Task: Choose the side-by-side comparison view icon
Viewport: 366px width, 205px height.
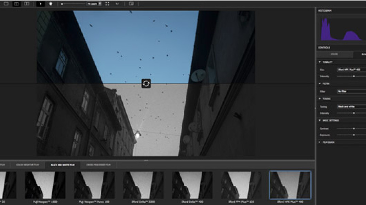Action: tap(27, 4)
